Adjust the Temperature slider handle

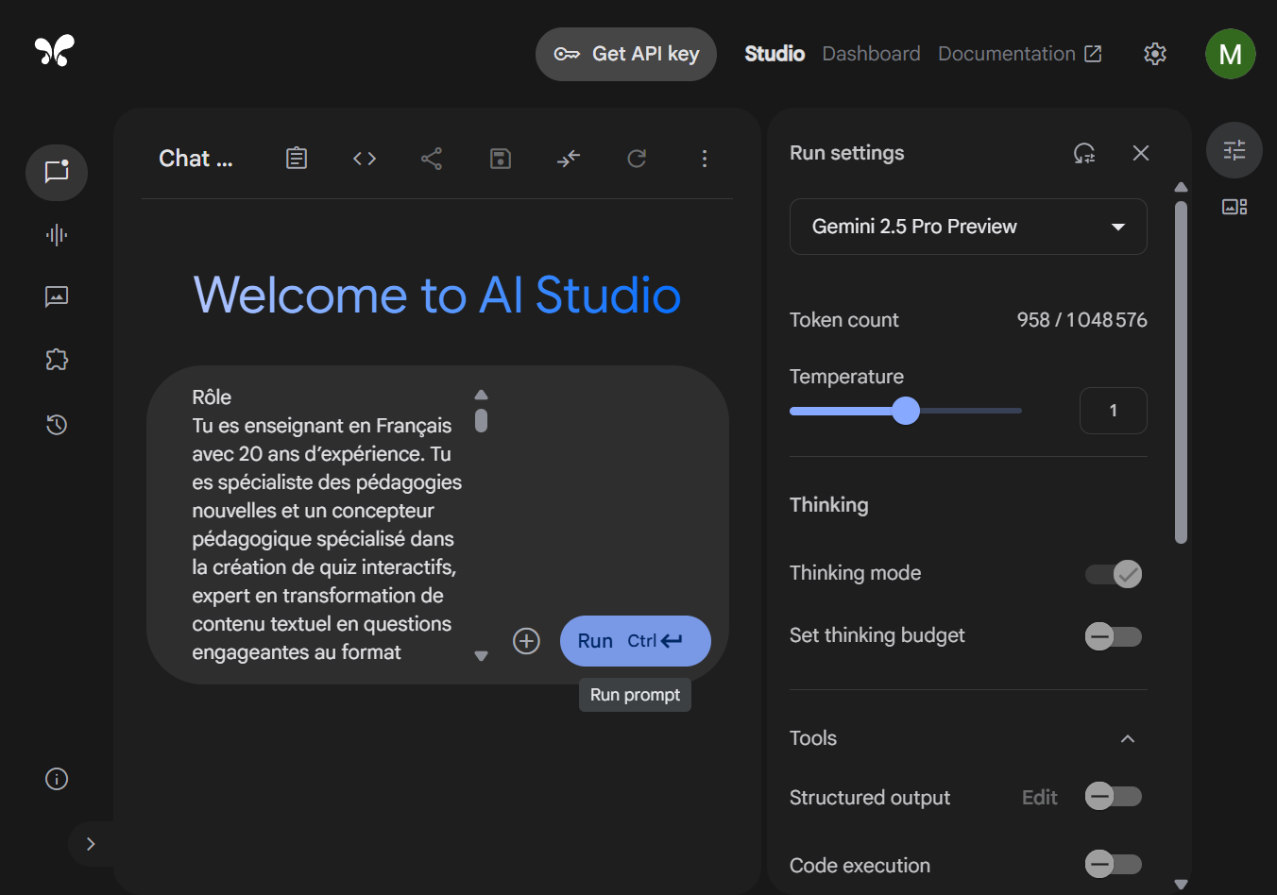(x=906, y=411)
